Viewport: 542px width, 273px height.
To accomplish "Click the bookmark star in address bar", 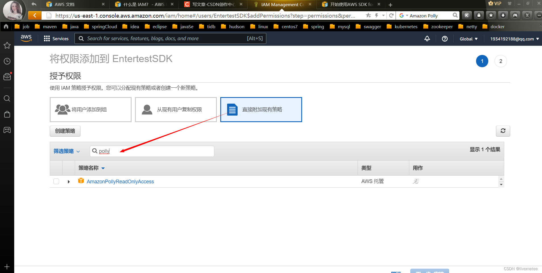I will click(368, 15).
